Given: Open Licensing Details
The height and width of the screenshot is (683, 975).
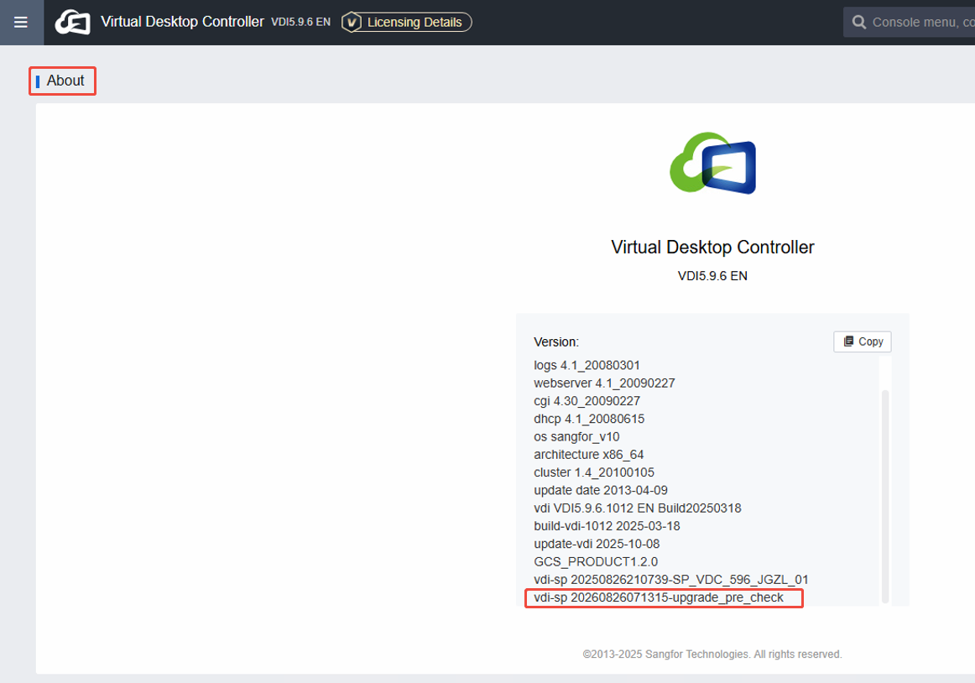Looking at the screenshot, I should pos(407,23).
